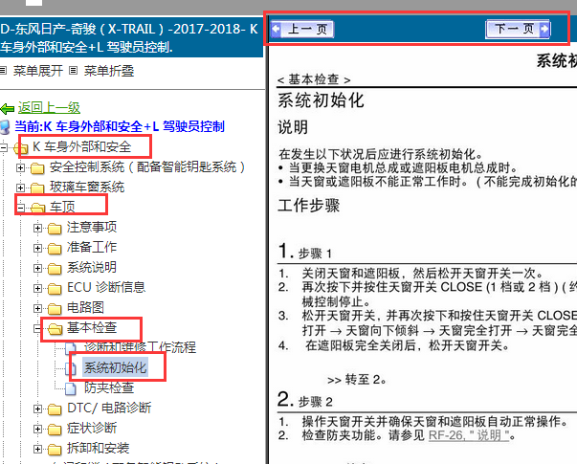Screen dimensions: 577x464
Task: Expand the ECU 诊断信息 node
Action: 37,288
